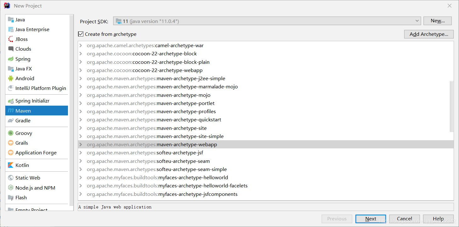Click the Spring Initializr icon
The image size is (459, 227).
pyautogui.click(x=11, y=101)
